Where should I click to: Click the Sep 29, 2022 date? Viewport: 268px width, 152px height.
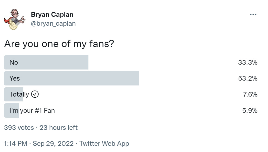tap(53, 143)
